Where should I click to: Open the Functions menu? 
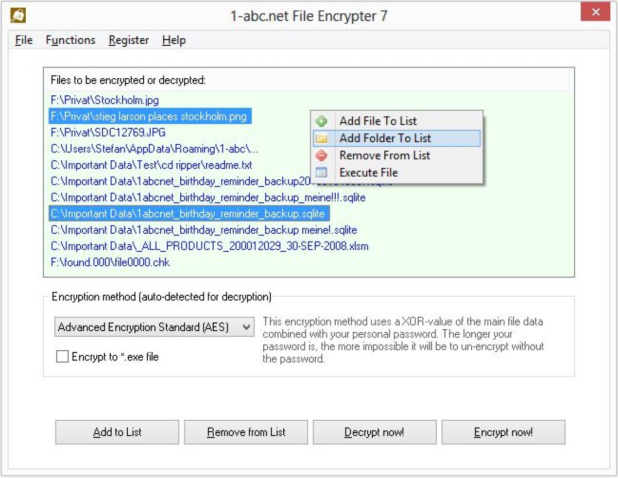coord(70,40)
